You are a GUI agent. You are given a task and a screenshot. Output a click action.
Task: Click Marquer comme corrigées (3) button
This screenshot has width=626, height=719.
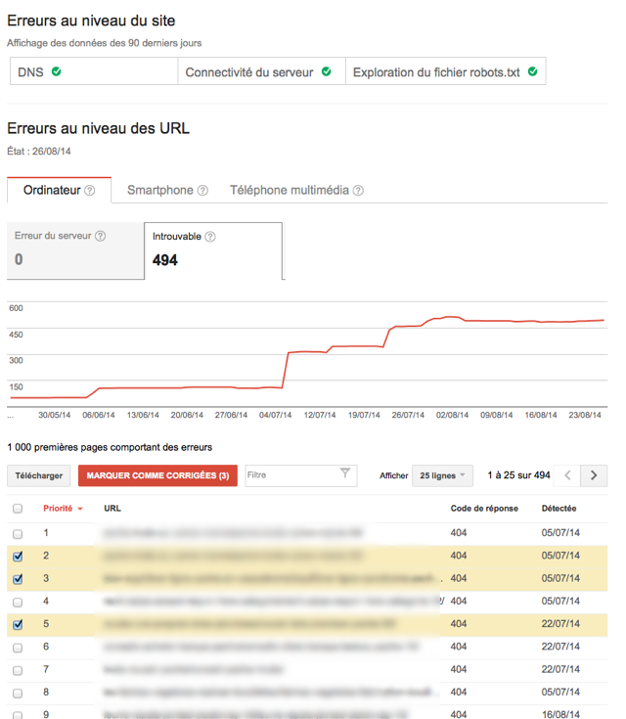(157, 475)
